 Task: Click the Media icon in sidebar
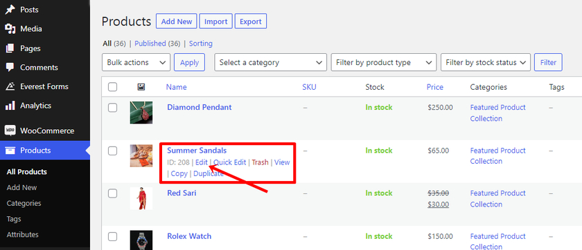(10, 29)
